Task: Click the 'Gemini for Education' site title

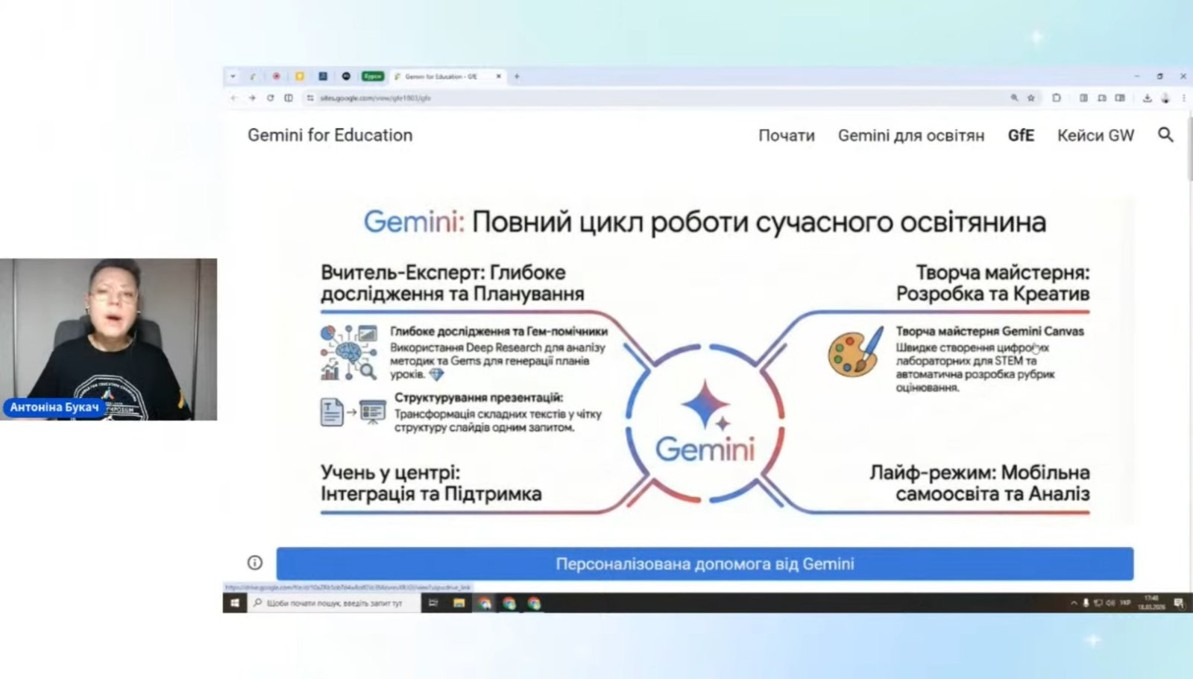Action: pyautogui.click(x=330, y=135)
